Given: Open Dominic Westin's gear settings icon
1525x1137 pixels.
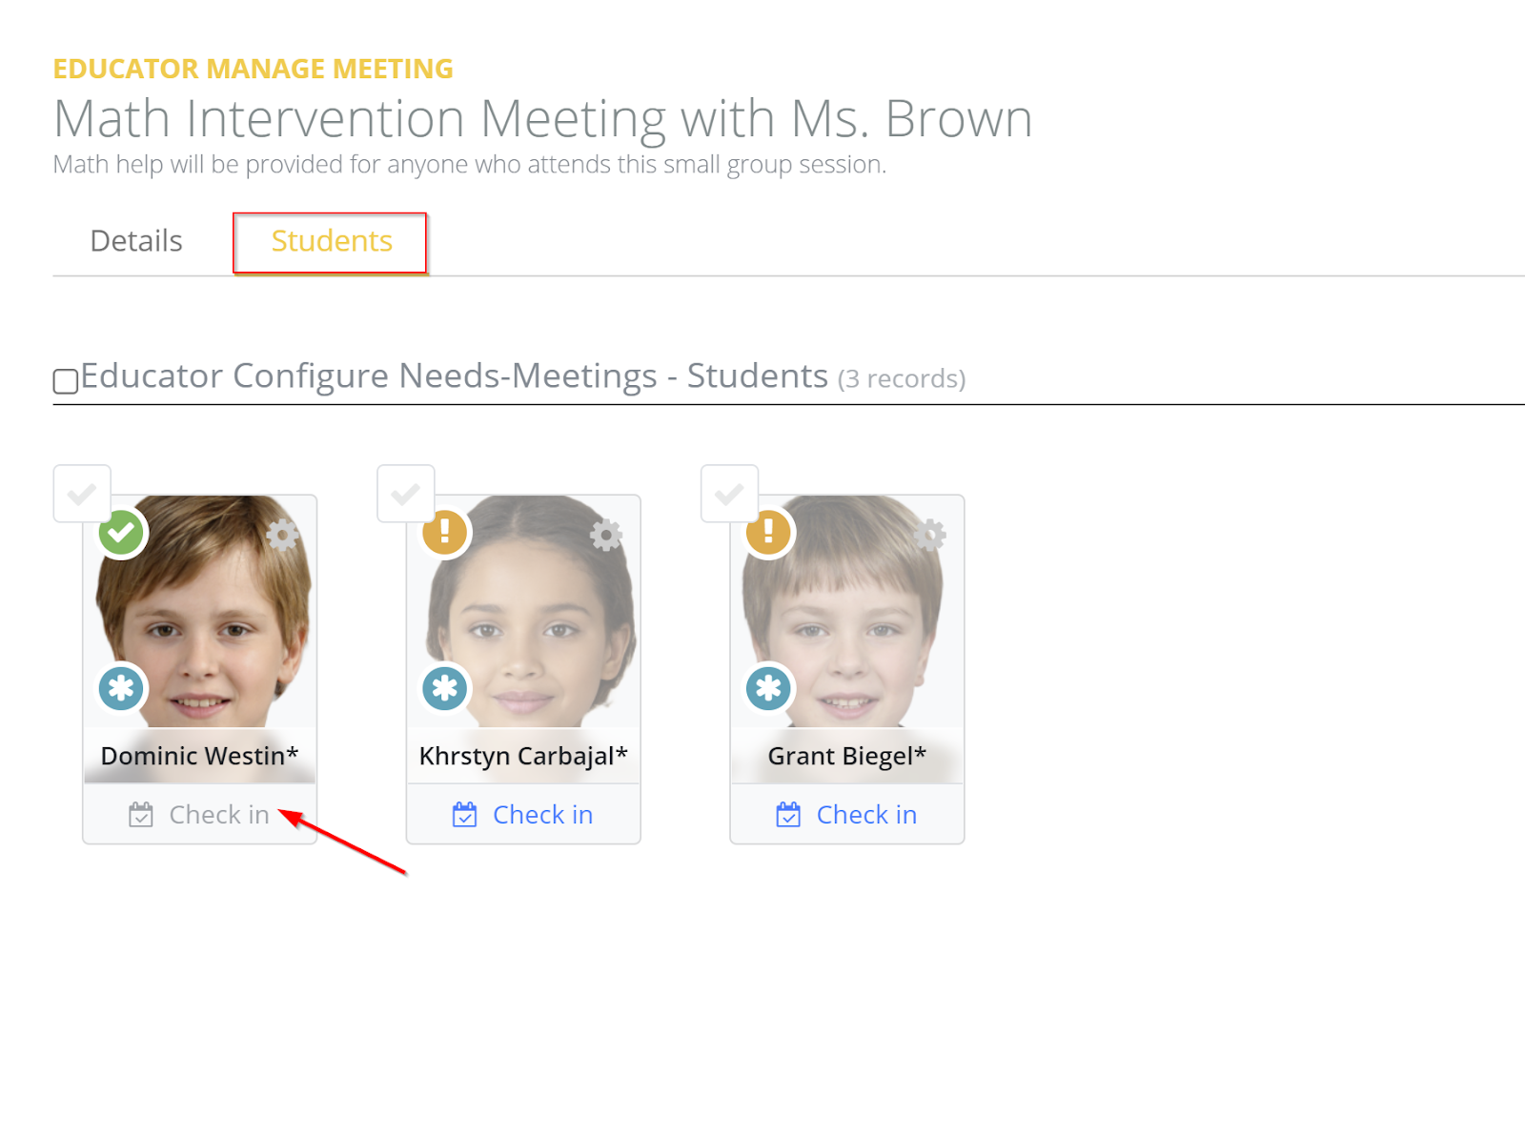Looking at the screenshot, I should [x=282, y=535].
